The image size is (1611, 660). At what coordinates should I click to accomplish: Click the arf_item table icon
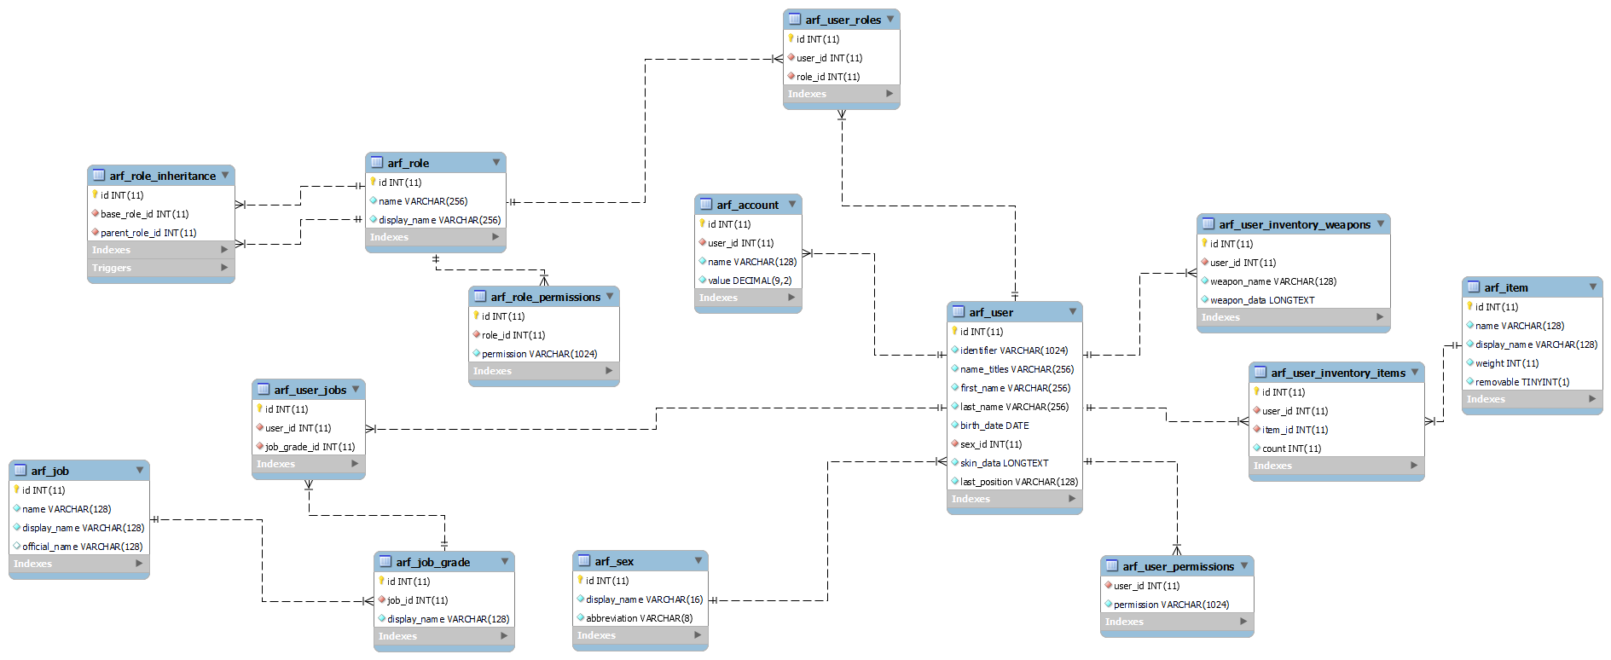(x=1474, y=287)
